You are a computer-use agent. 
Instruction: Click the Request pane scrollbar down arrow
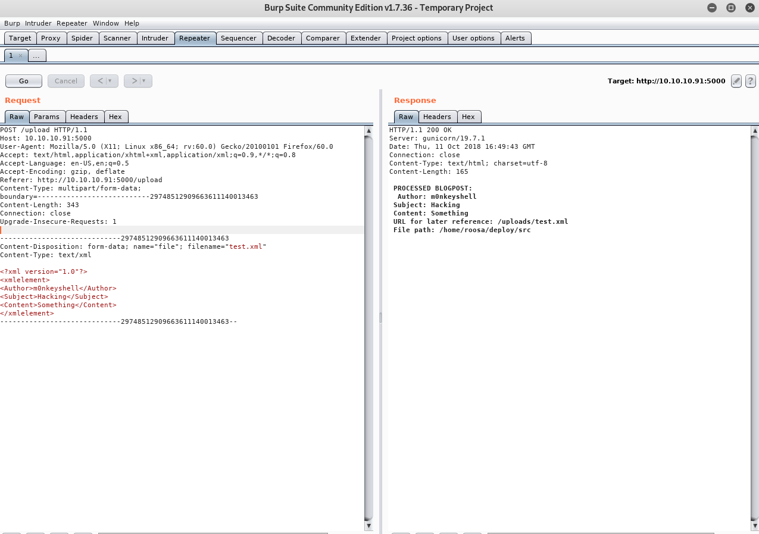click(369, 526)
